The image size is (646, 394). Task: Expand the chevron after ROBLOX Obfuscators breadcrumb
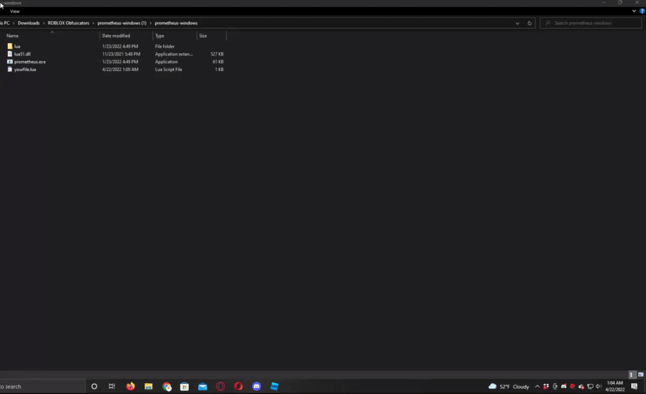pos(94,23)
